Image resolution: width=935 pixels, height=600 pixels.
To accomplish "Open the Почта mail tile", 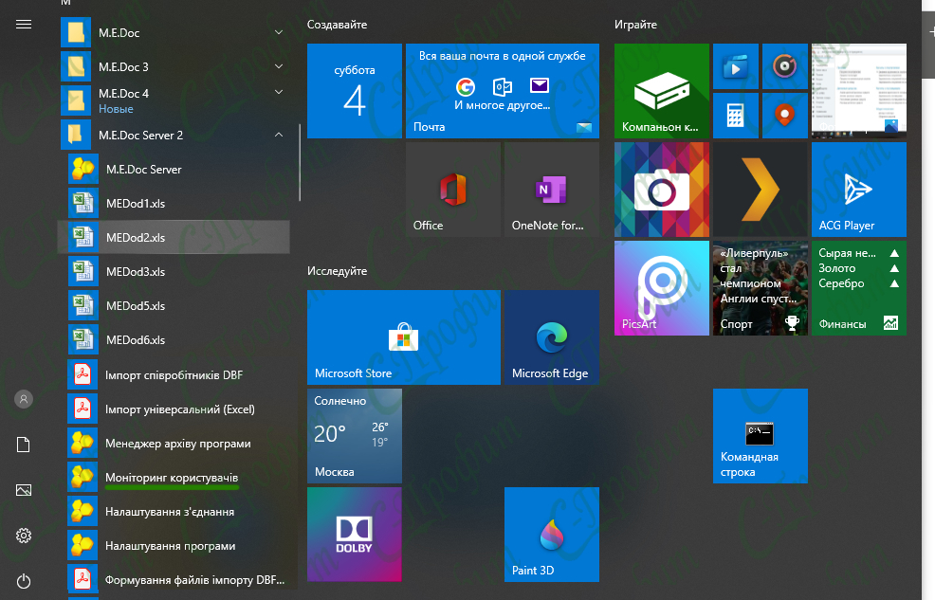I will click(502, 91).
